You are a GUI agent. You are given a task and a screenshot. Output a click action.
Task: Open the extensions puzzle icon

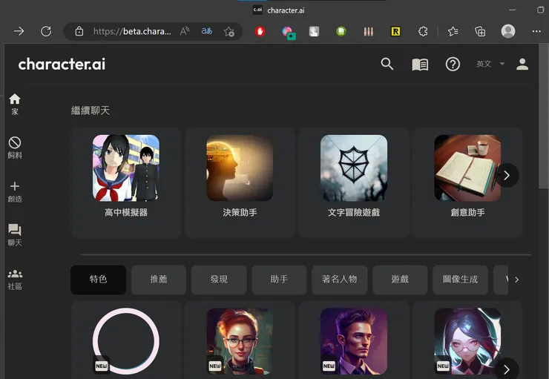tap(423, 31)
